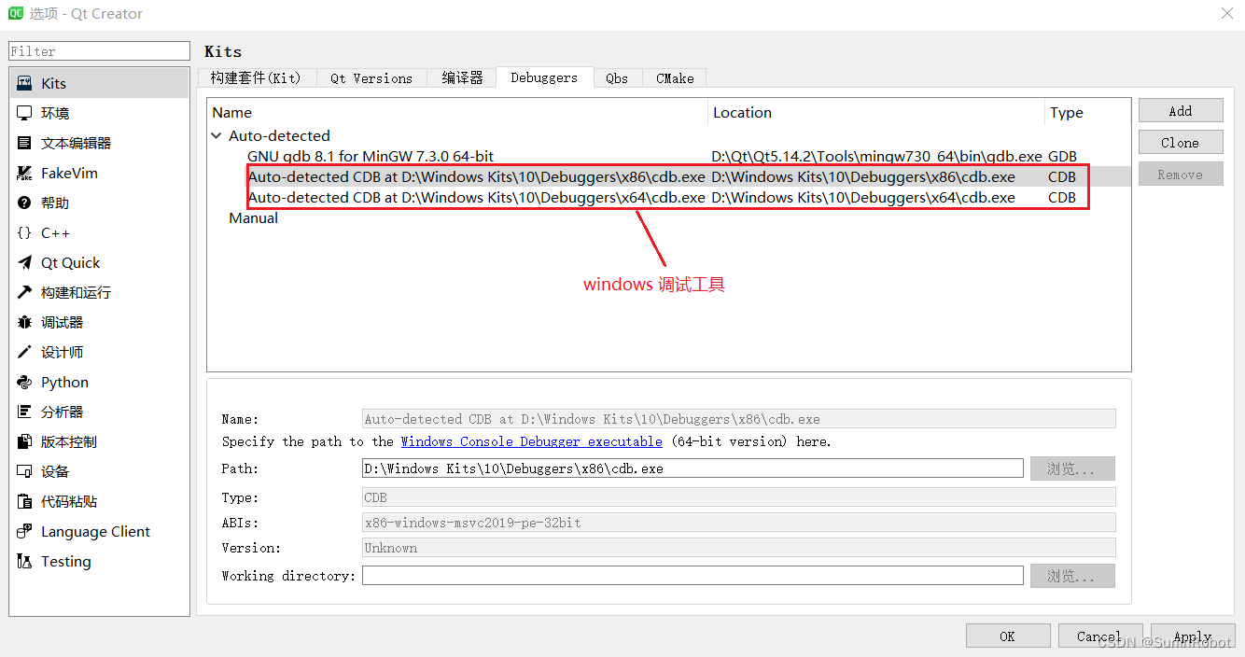The image size is (1245, 657).
Task: Open the 文本编辑器 icon in sidebar
Action: point(24,143)
